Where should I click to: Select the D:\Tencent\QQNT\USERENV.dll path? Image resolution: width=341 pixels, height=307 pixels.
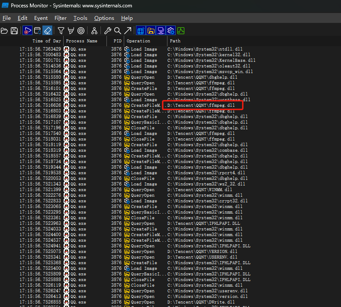click(x=202, y=257)
